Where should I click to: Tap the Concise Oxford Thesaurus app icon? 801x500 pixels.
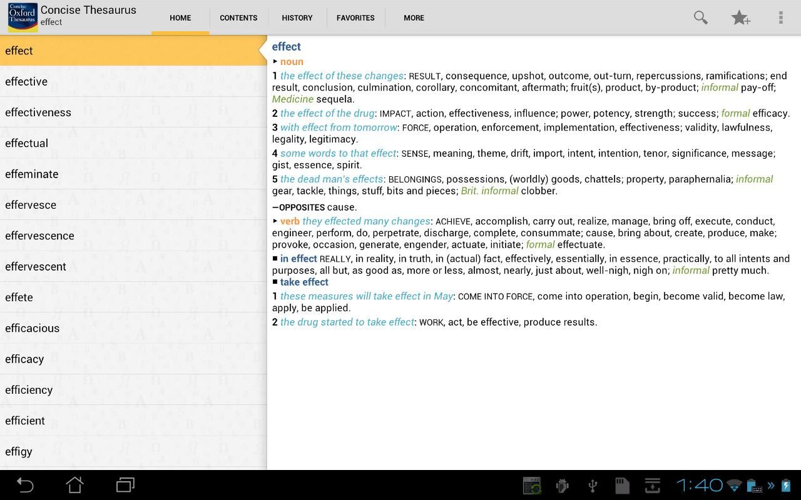[22, 17]
